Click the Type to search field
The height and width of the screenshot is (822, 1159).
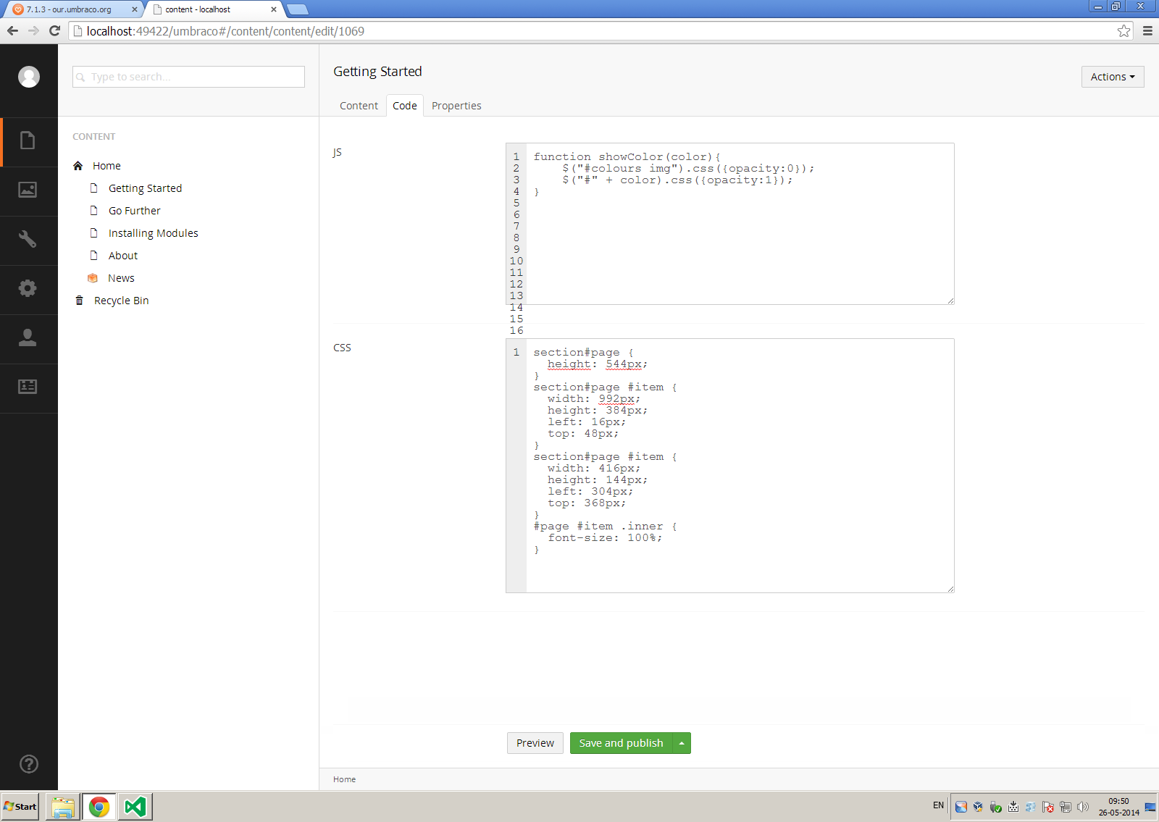coord(188,77)
